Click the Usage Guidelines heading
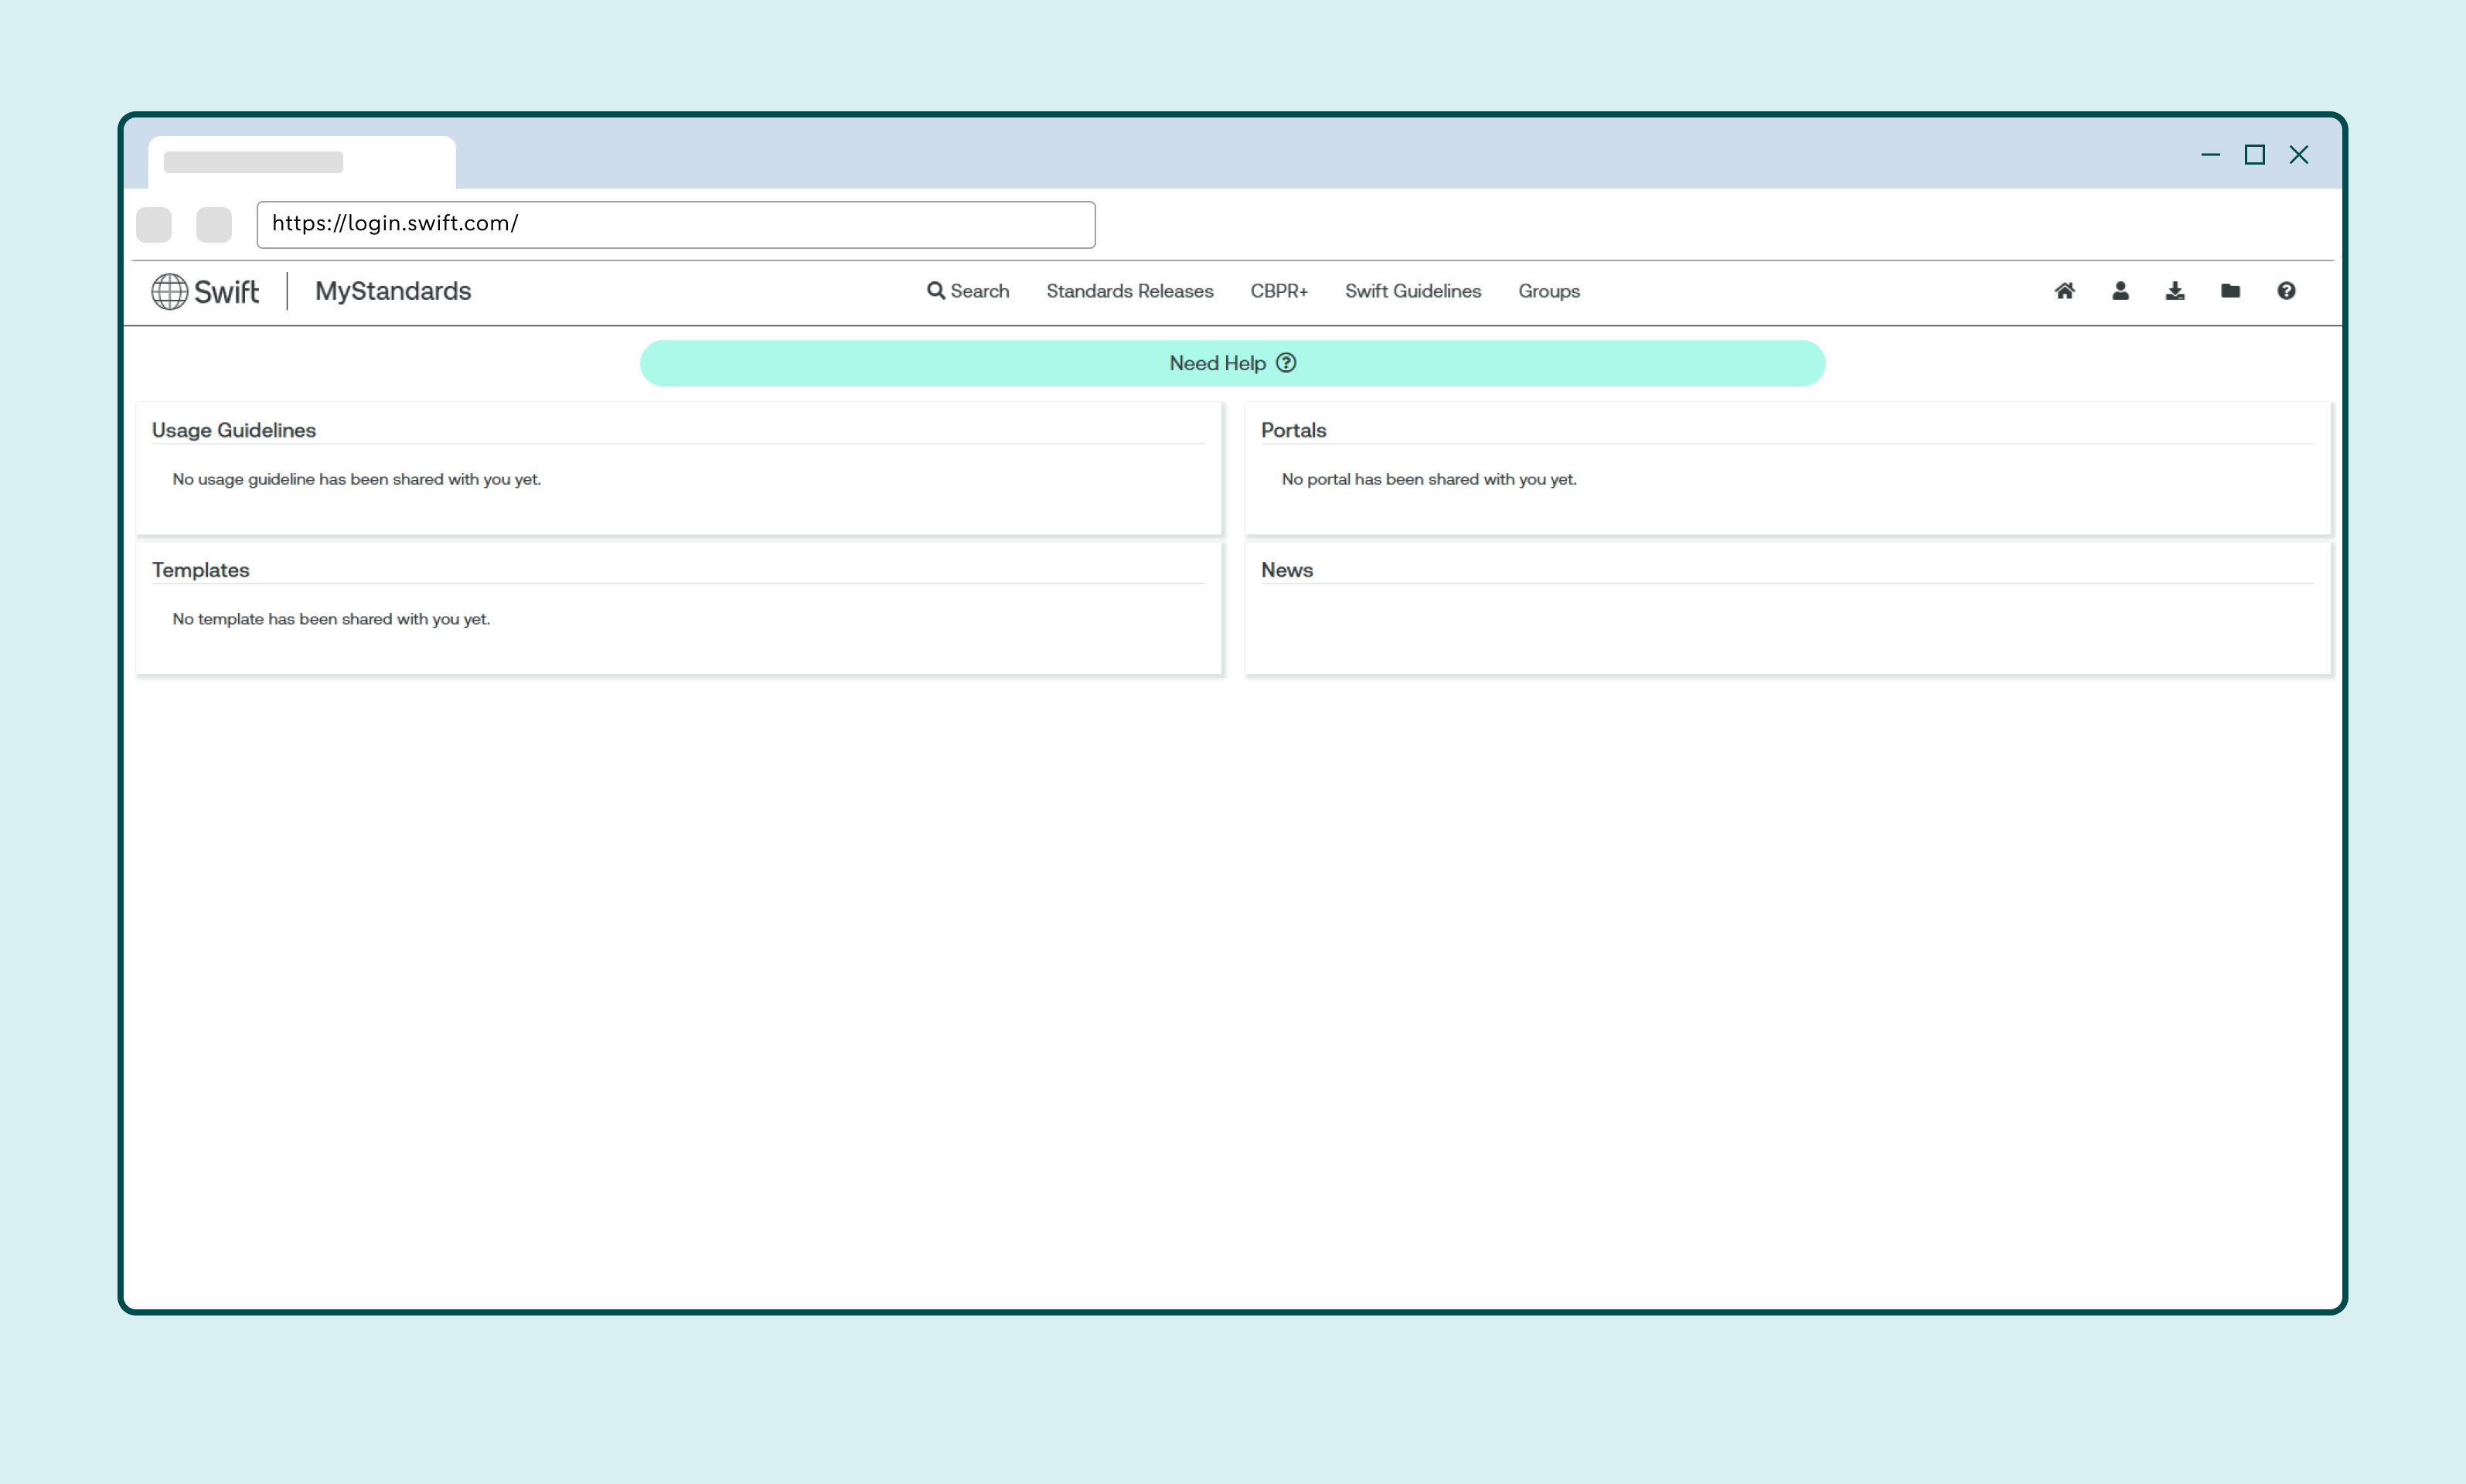Image resolution: width=2466 pixels, height=1484 pixels. (234, 430)
